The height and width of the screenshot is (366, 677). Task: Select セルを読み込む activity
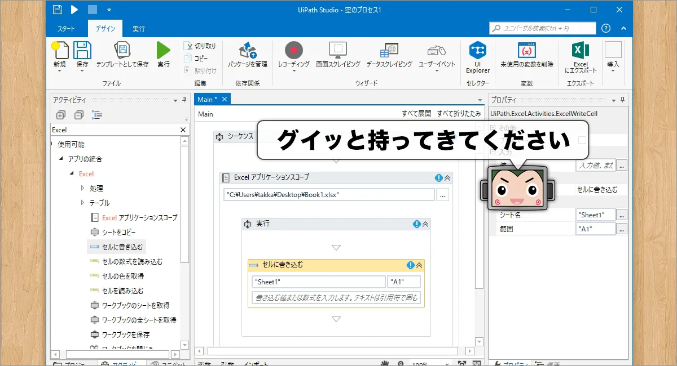(x=117, y=291)
